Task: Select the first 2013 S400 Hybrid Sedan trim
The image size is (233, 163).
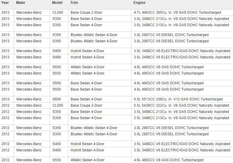Action: pos(87,51)
